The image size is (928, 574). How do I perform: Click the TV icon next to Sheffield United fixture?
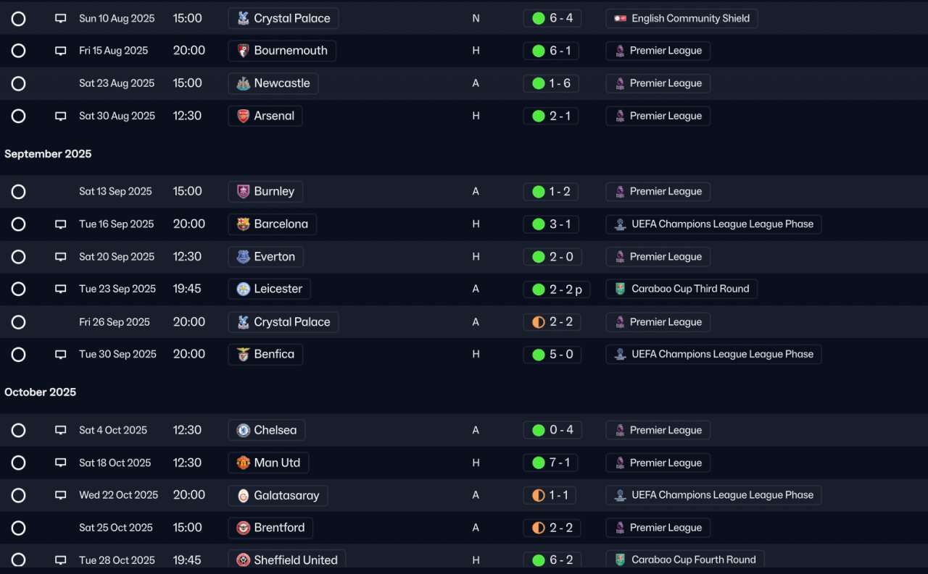tap(61, 560)
